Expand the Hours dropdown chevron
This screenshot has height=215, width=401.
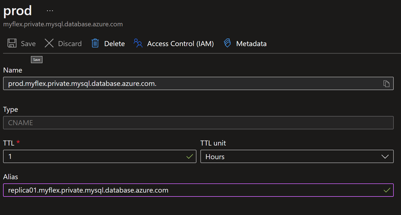(385, 157)
